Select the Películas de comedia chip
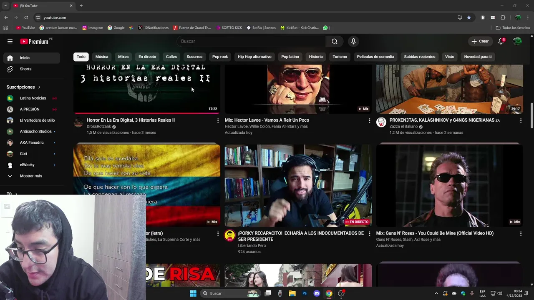This screenshot has width=534, height=300. [x=375, y=57]
